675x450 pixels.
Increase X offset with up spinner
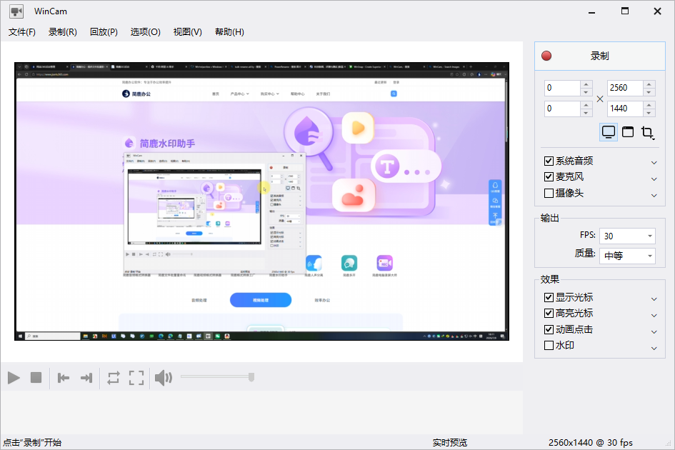(x=586, y=84)
